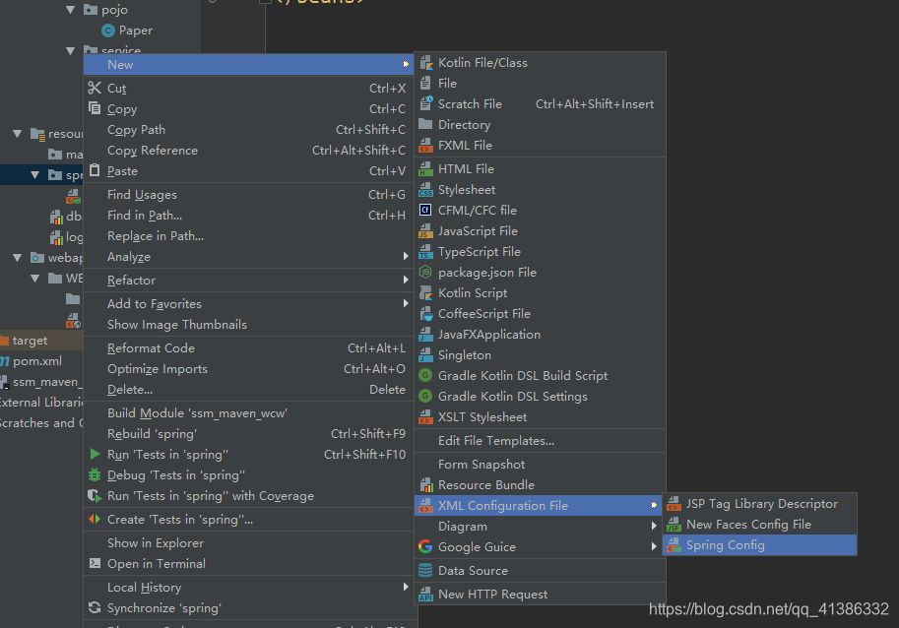Expand the Add to Favorites submenu arrow

coord(406,303)
